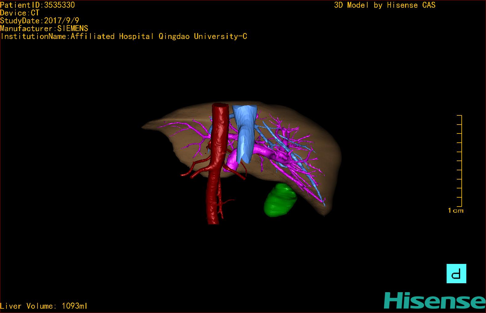Viewport: 486px width, 313px height.
Task: Click the Liver Volume 1093ml readout
Action: tap(44, 306)
